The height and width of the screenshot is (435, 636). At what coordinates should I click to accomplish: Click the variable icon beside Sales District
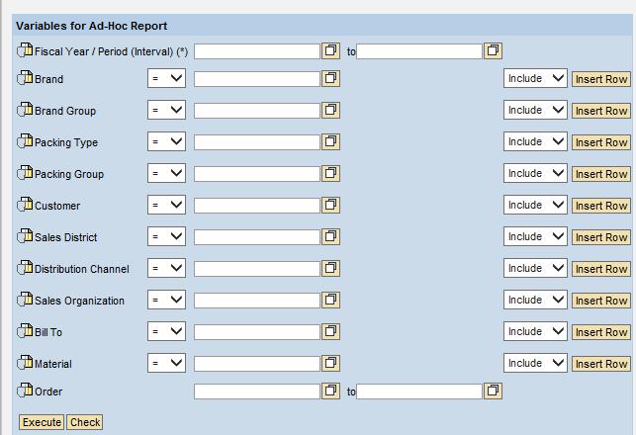pyautogui.click(x=25, y=236)
